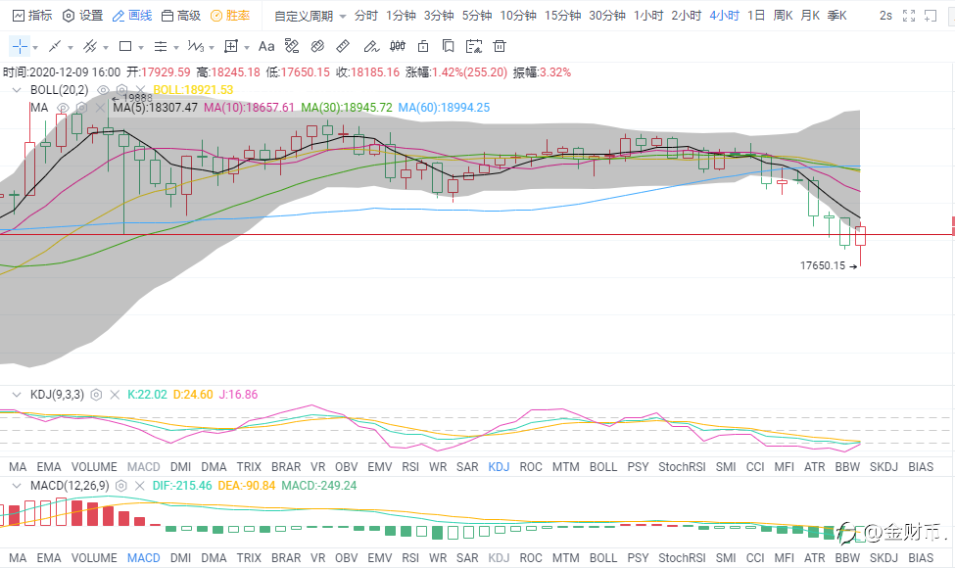Click the lock drawings icon

point(423,46)
